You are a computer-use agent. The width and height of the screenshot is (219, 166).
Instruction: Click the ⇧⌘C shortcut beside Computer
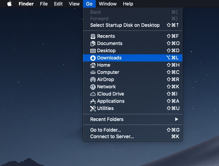click(173, 72)
